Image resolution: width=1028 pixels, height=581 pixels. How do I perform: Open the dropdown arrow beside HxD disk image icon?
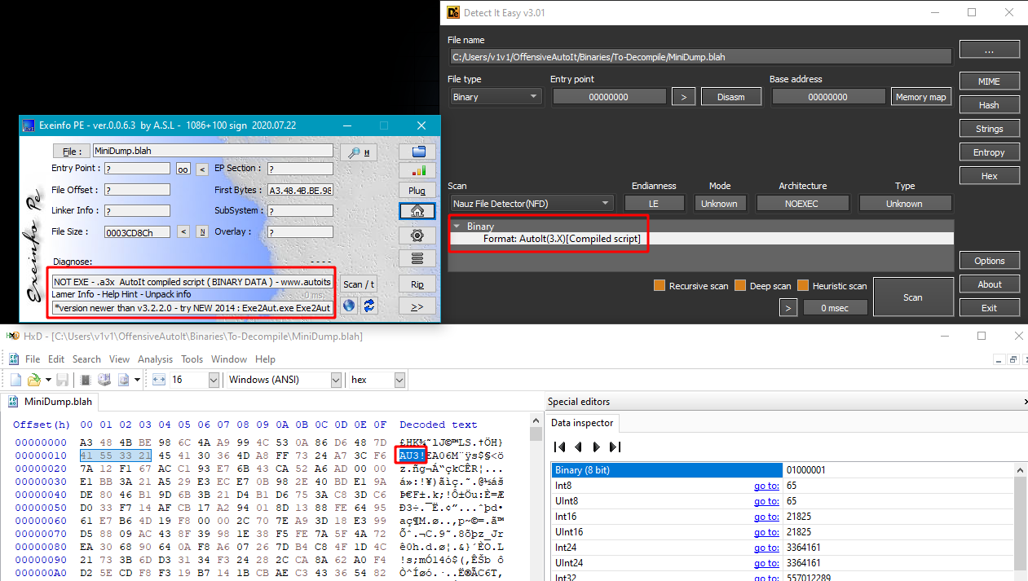tap(139, 380)
